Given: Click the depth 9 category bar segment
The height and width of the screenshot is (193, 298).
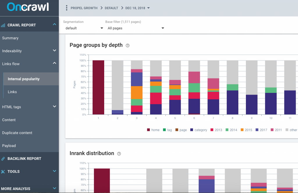Looking at the screenshot, I should 252,104.
